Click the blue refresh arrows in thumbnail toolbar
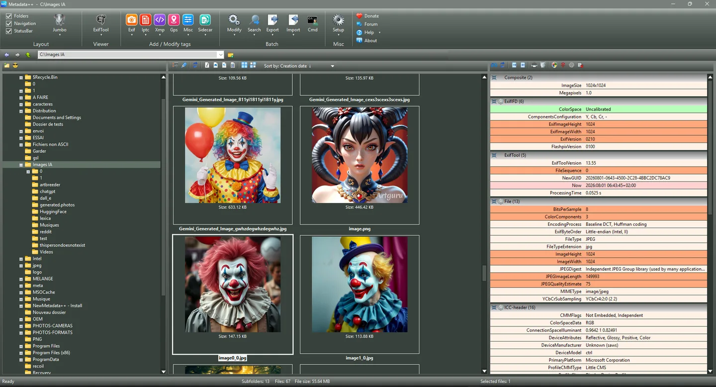 [195, 65]
